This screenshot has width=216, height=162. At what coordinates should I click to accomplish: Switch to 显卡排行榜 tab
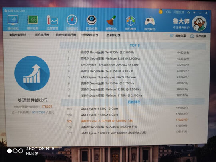point(113,35)
